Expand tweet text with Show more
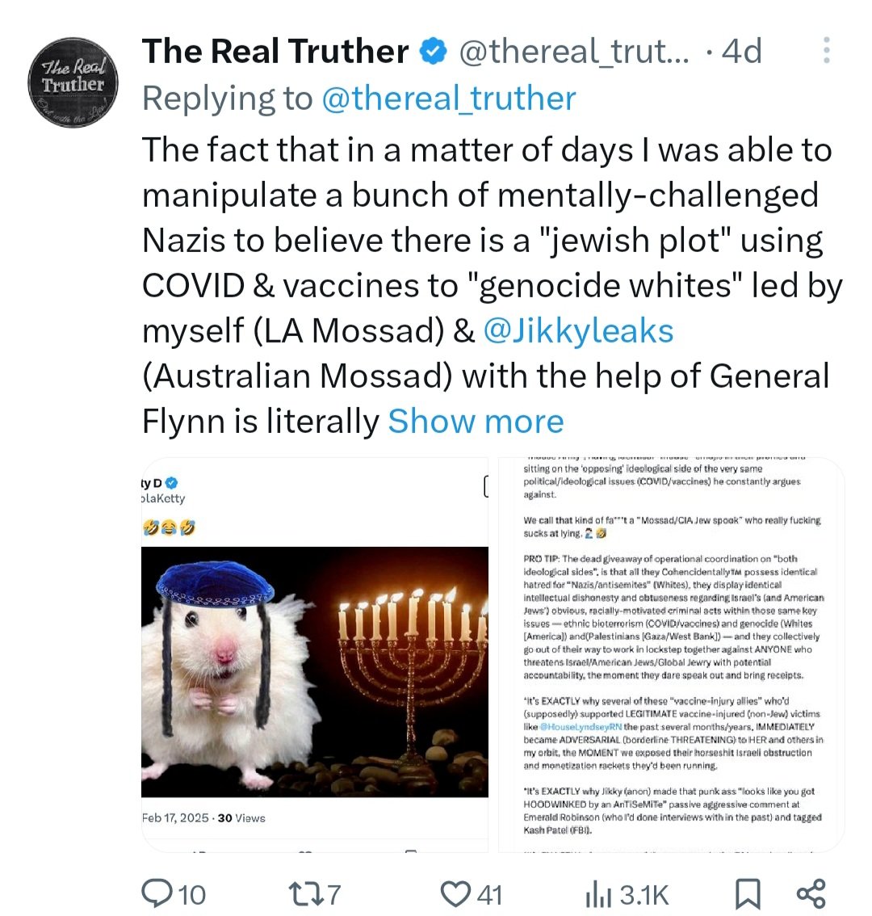This screenshot has width=872, height=916. coord(476,422)
